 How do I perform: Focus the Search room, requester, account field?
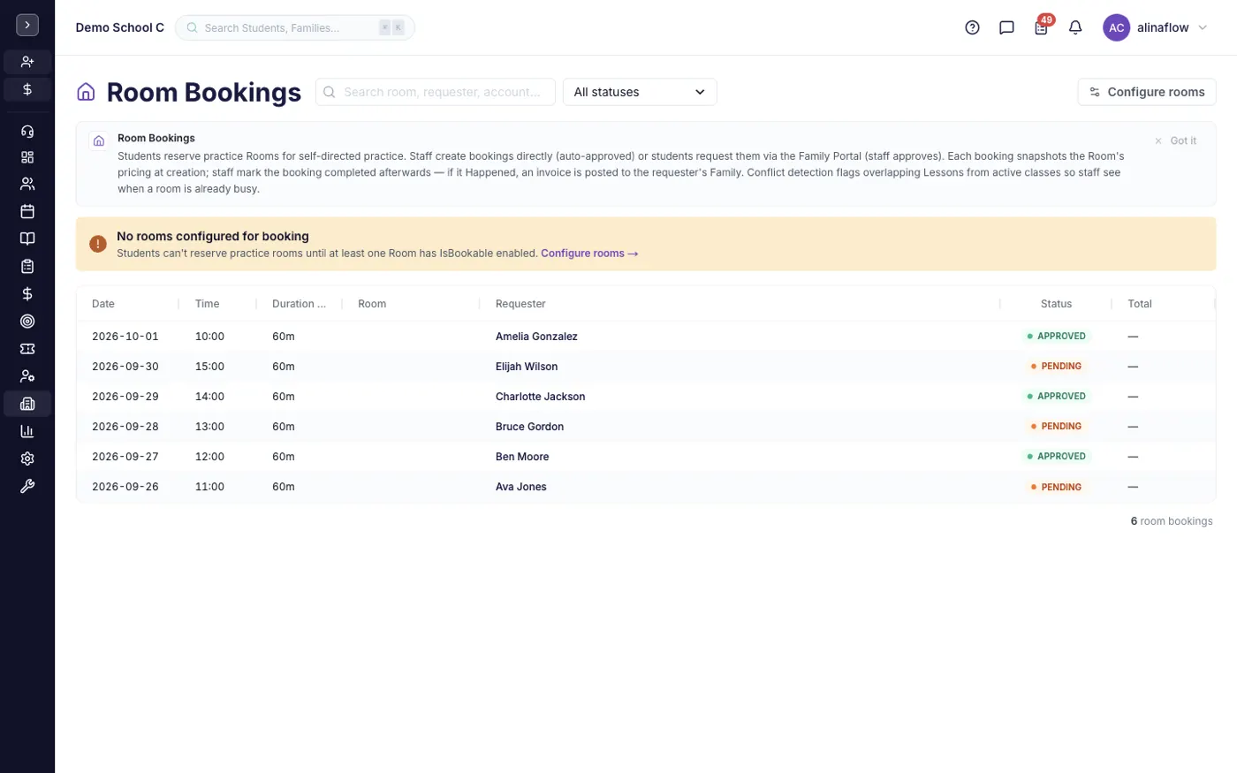(436, 92)
